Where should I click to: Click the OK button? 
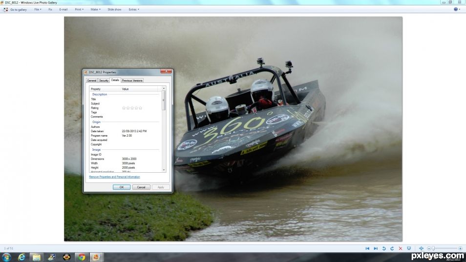point(122,187)
